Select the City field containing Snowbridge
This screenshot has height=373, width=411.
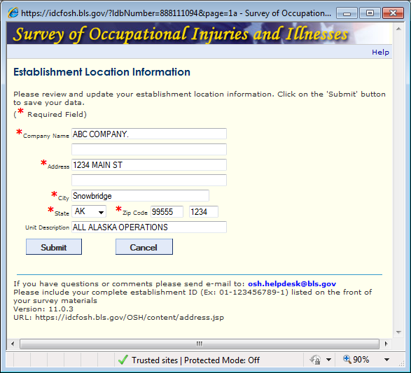(140, 196)
